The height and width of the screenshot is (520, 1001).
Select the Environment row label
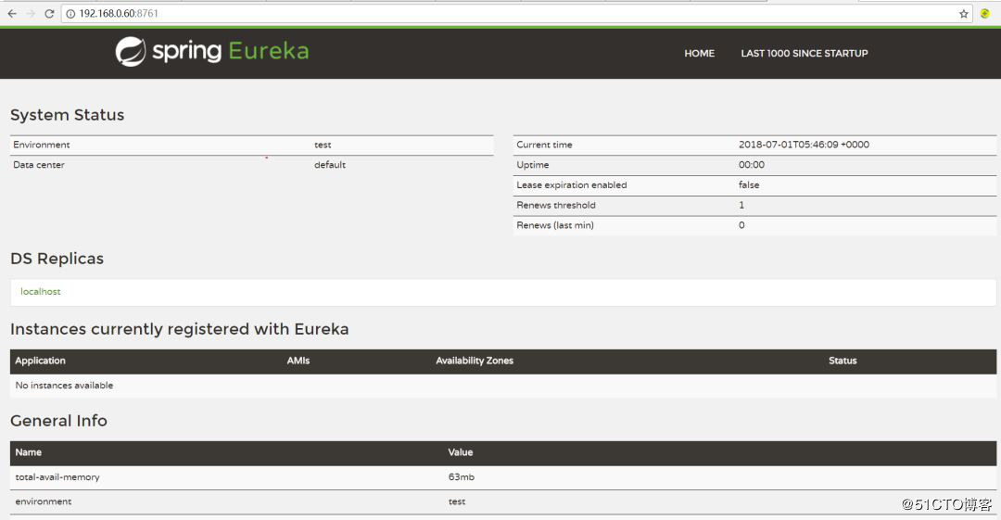[42, 145]
